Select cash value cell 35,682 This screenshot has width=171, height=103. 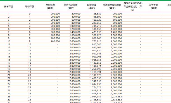(97, 14)
